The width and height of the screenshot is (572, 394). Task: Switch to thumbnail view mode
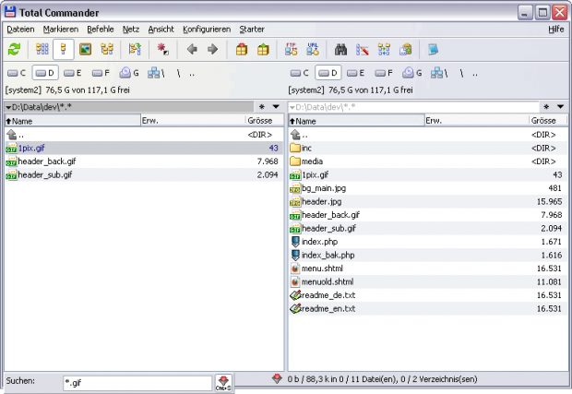(85, 49)
